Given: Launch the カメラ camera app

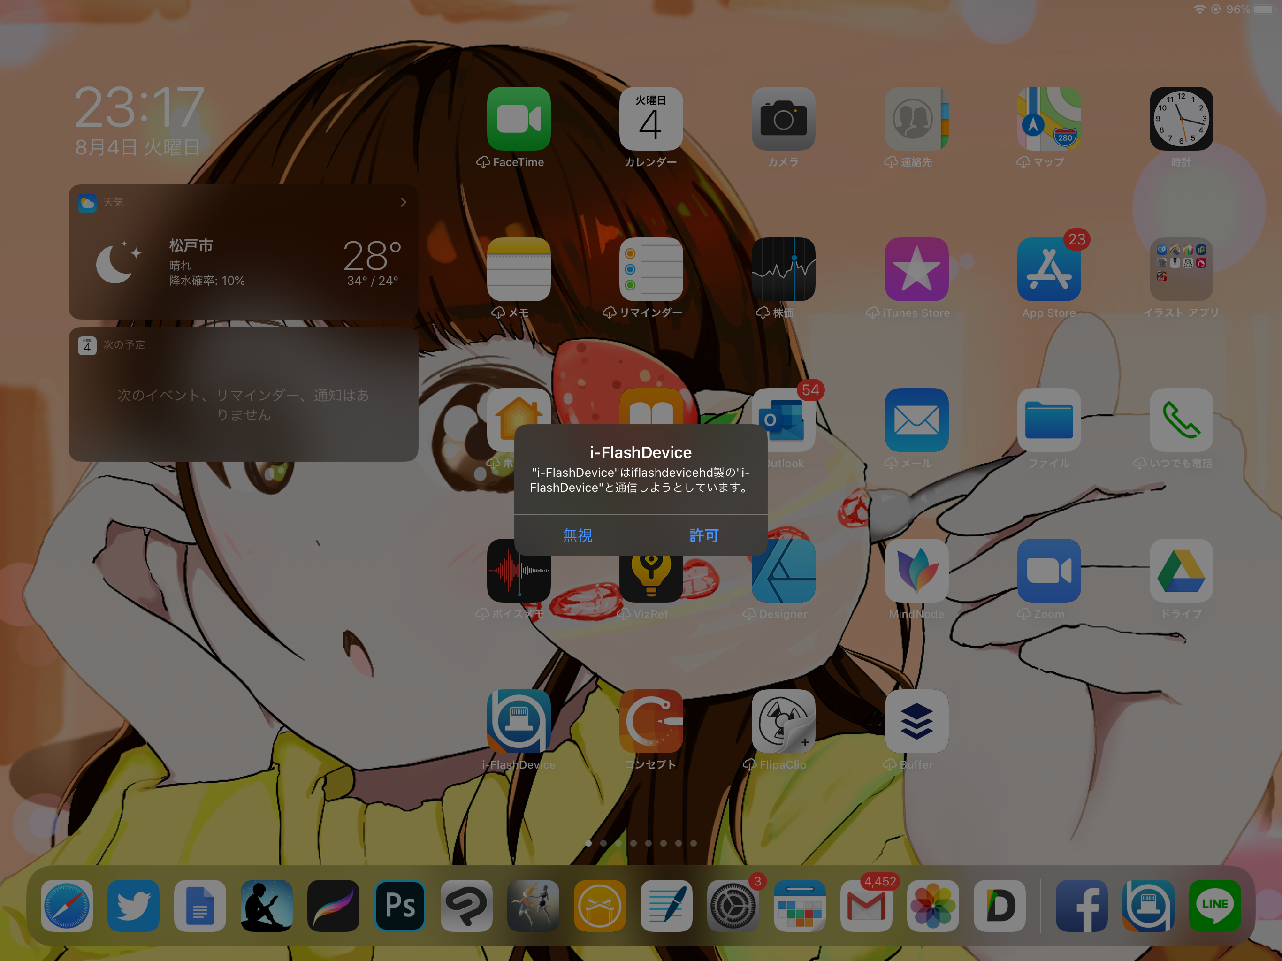Looking at the screenshot, I should pos(784,119).
